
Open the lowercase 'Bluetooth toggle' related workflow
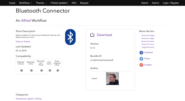(x=148, y=39)
